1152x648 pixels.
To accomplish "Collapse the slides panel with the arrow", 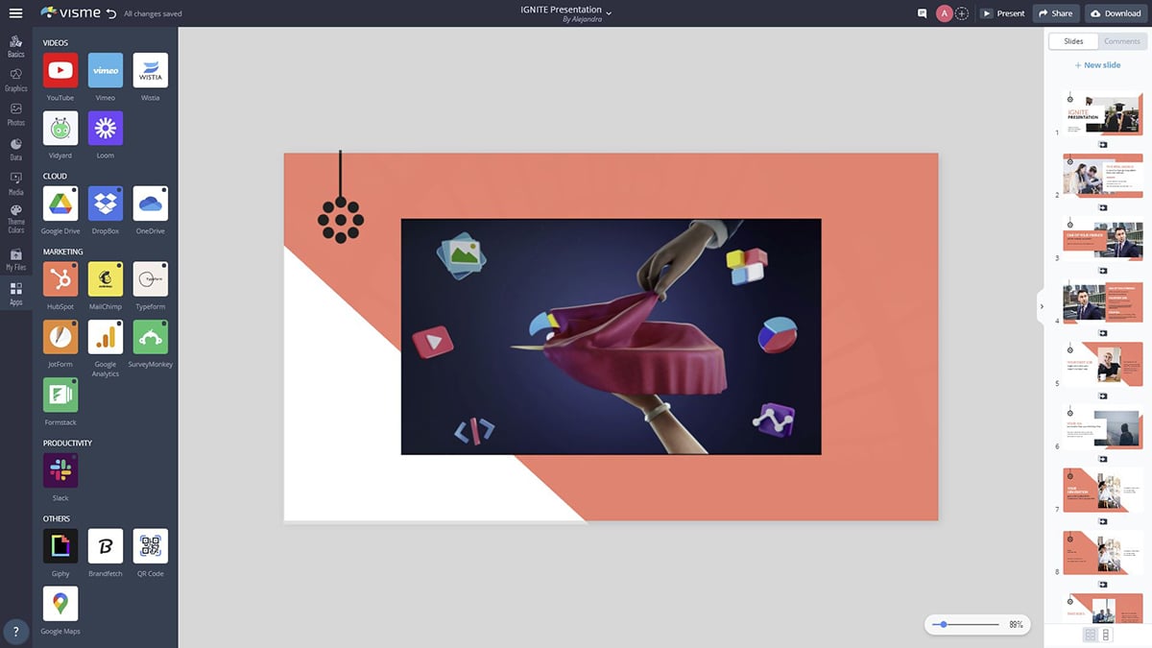I will pyautogui.click(x=1041, y=307).
